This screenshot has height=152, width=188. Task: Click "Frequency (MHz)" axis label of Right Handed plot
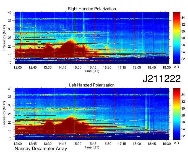[x=4, y=38]
